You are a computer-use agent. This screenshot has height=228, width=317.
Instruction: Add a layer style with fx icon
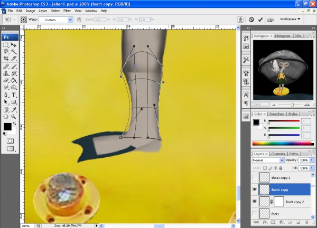265,222
